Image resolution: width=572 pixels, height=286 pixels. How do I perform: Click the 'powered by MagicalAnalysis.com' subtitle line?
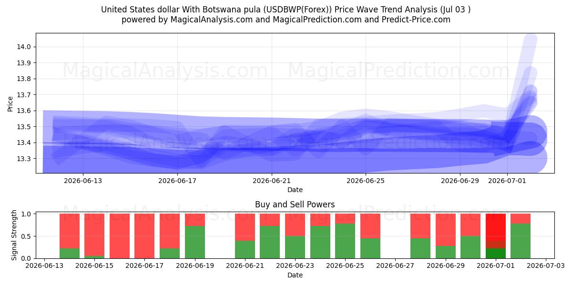[x=286, y=20]
